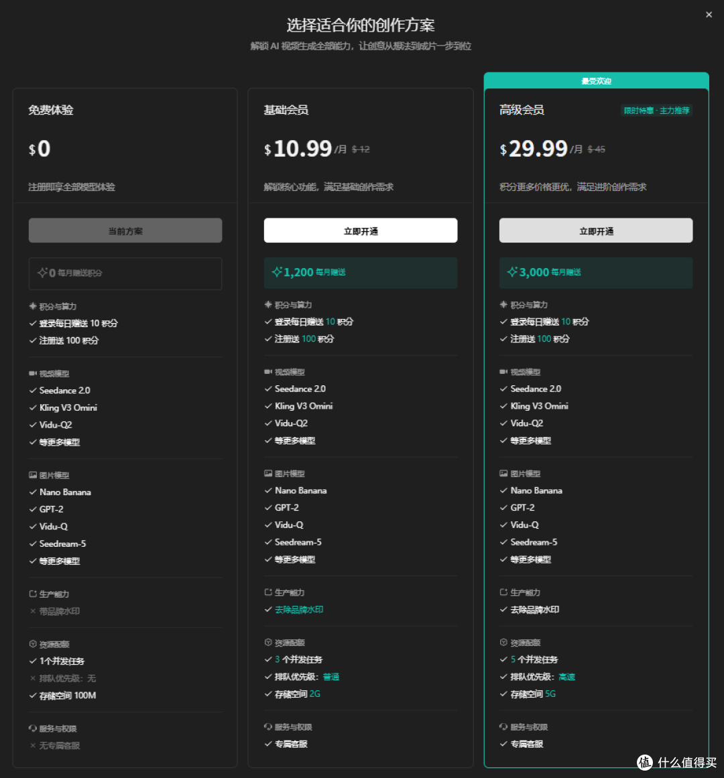Click the 存储空间 100M row
724x778 pixels.
pyautogui.click(x=62, y=696)
